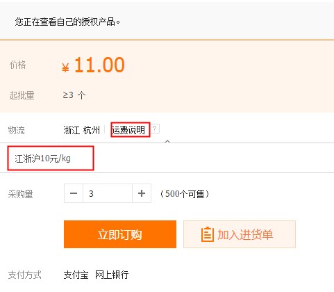Image resolution: width=334 pixels, height=292 pixels.
Task: Click the 加入进货单 button
Action: coord(240,234)
